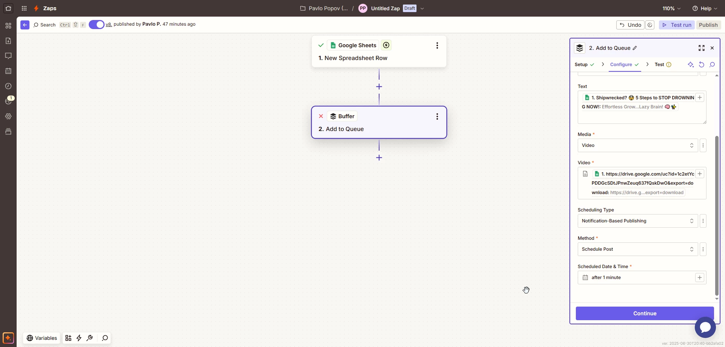This screenshot has width=725, height=347.
Task: Click the panel search comment icon
Action: pyautogui.click(x=712, y=65)
